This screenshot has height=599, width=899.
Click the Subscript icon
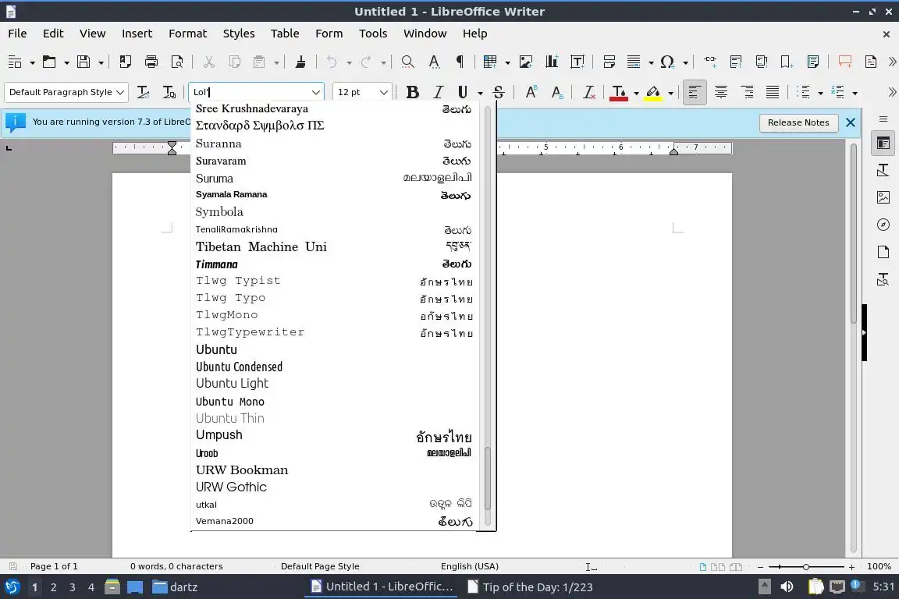coord(556,92)
